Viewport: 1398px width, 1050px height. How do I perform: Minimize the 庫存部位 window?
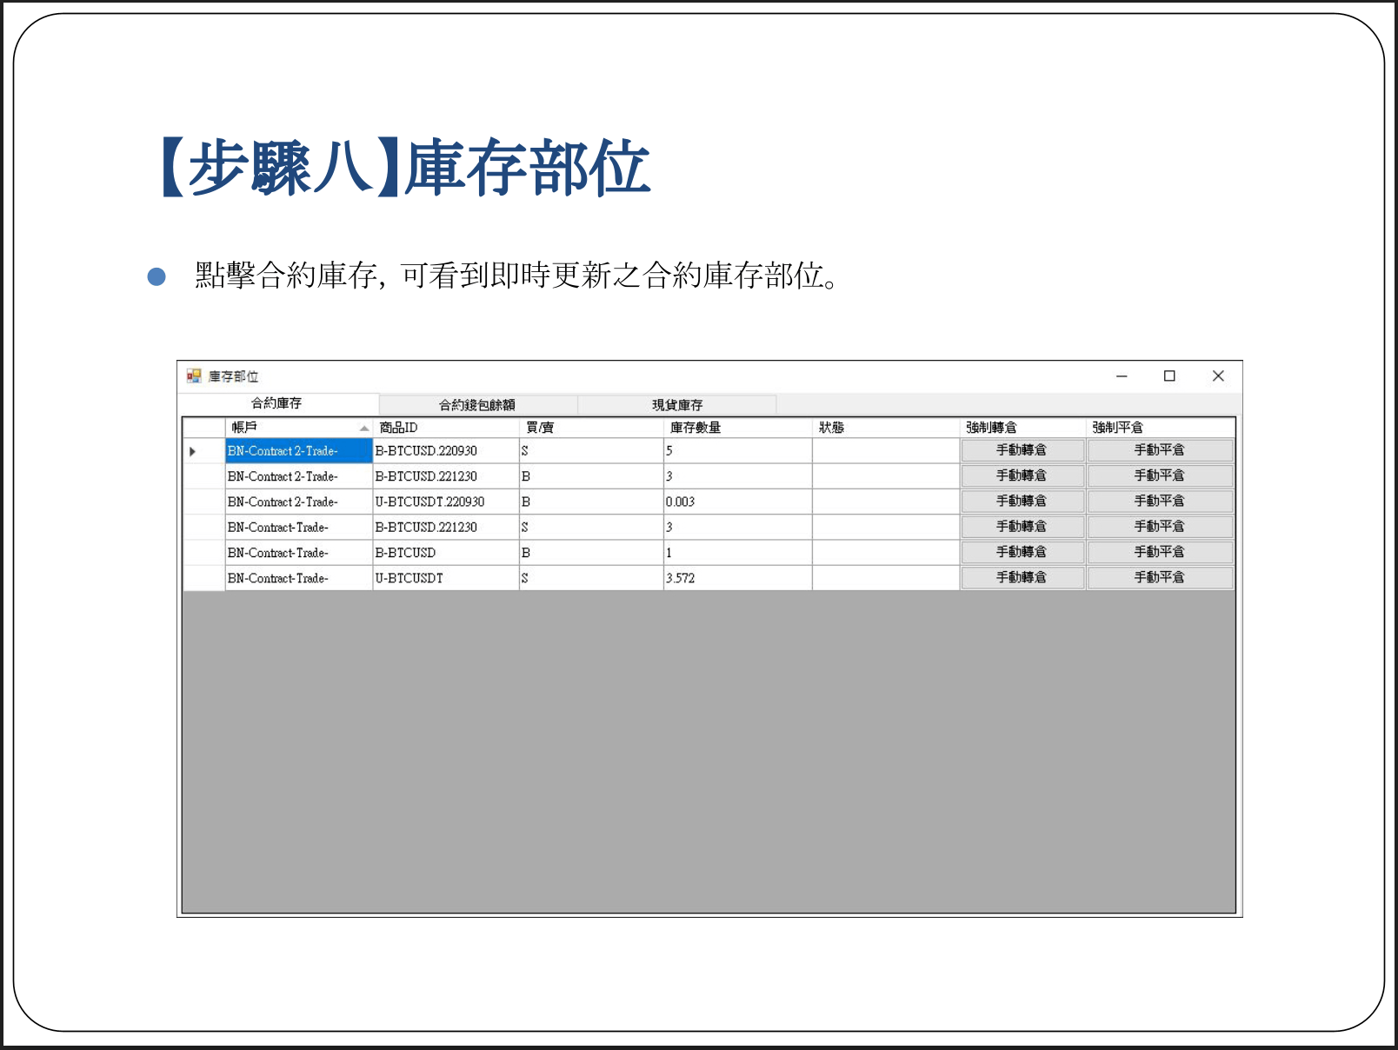[x=1122, y=375]
